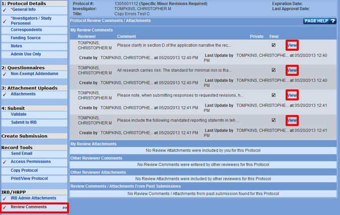The width and height of the screenshot is (340, 215).
Task: Open Access Permissions
Action: point(31,162)
